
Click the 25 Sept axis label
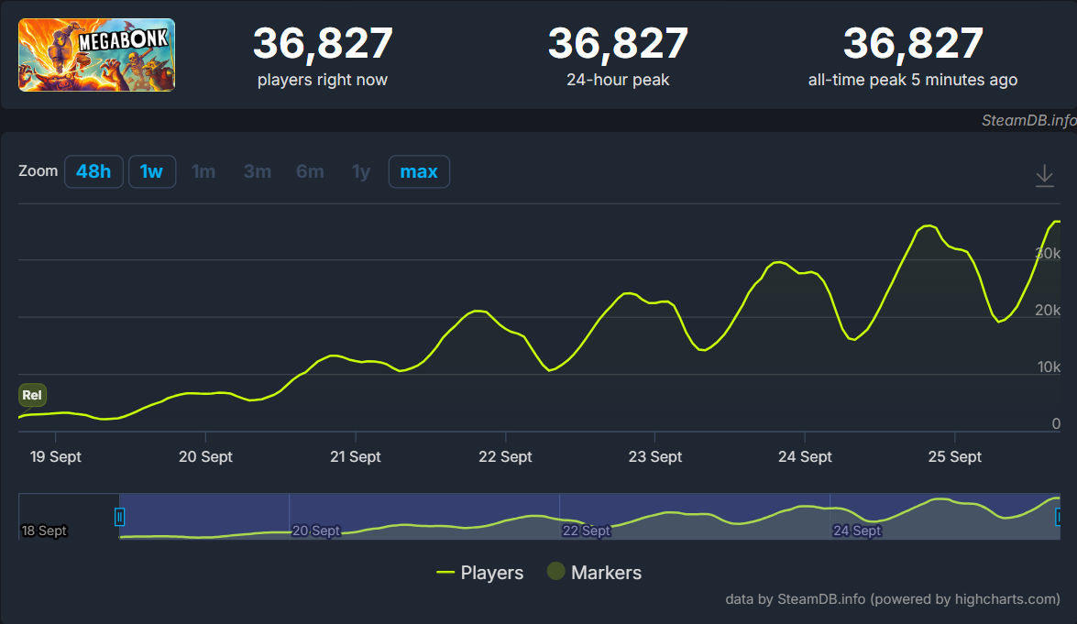(x=955, y=456)
